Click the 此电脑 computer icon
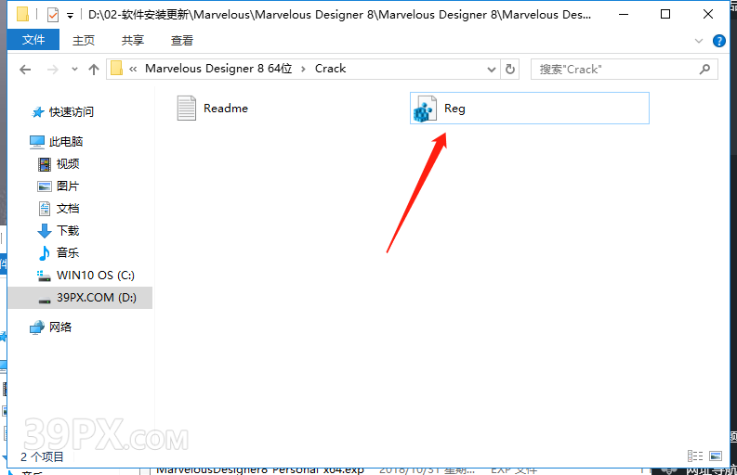Image resolution: width=737 pixels, height=475 pixels. tap(37, 142)
